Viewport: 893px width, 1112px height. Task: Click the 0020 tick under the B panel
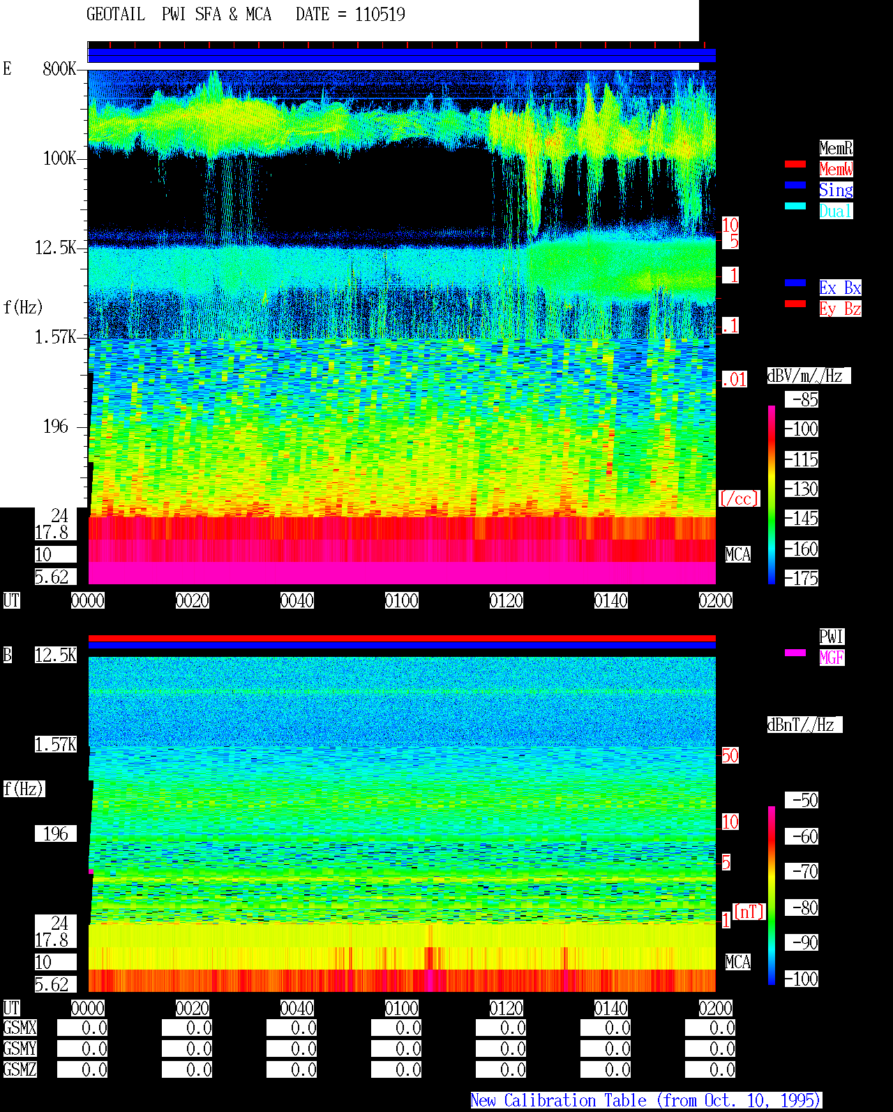click(x=193, y=1008)
